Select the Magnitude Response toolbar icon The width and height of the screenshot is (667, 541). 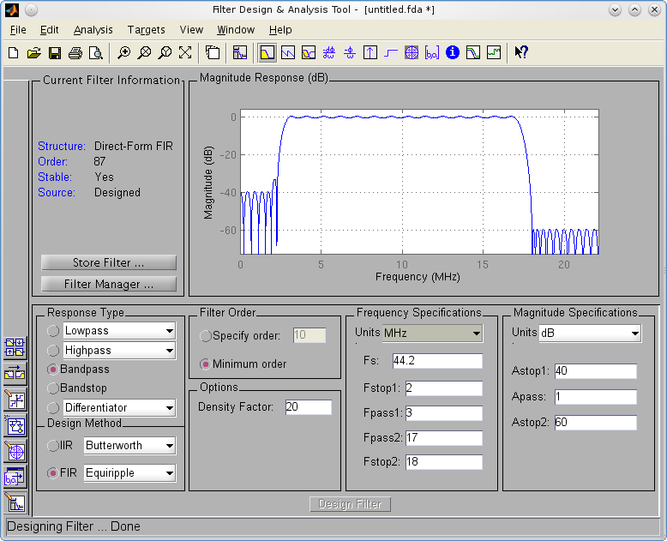(x=267, y=52)
